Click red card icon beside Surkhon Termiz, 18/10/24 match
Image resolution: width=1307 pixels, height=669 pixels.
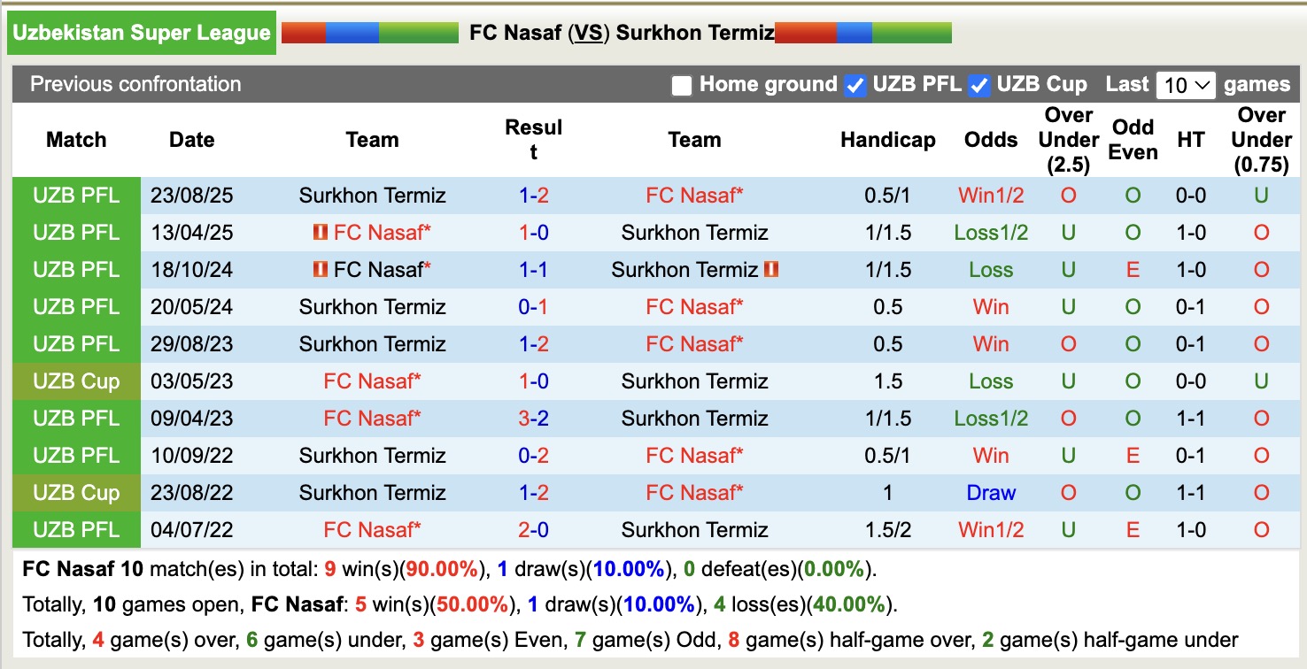pyautogui.click(x=770, y=269)
